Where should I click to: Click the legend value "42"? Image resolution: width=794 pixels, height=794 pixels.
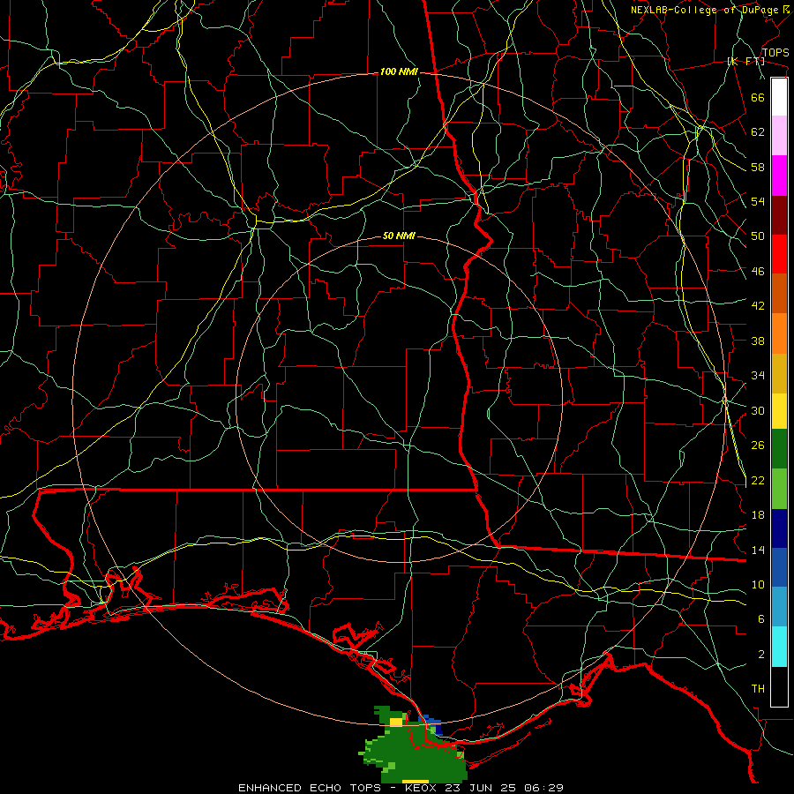click(758, 306)
